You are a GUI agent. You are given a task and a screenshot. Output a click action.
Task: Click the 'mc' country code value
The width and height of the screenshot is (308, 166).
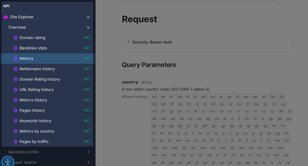tap(287, 141)
